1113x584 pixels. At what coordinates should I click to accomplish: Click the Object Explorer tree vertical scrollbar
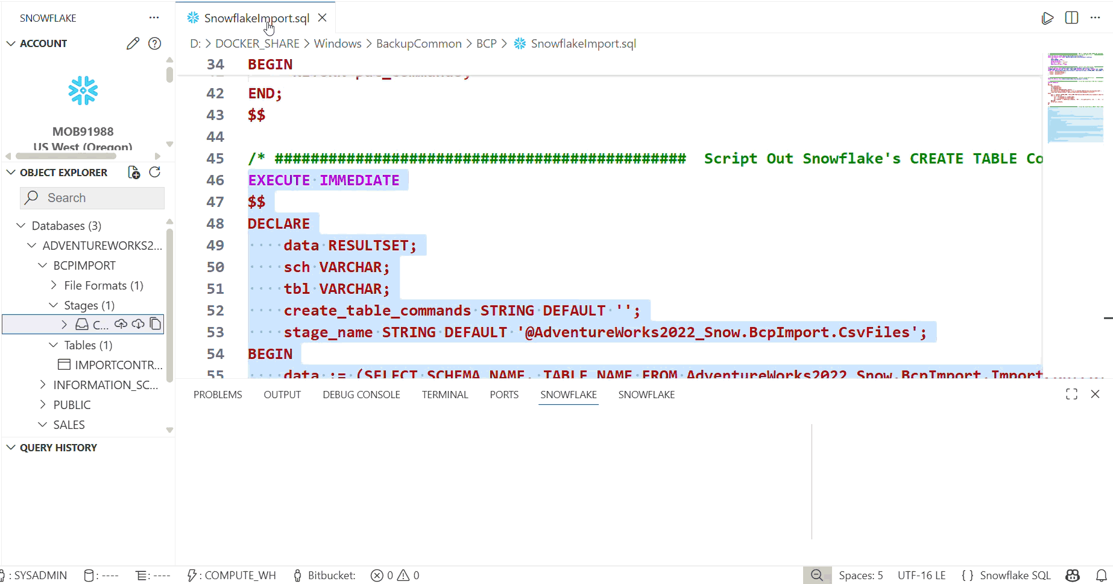(169, 305)
